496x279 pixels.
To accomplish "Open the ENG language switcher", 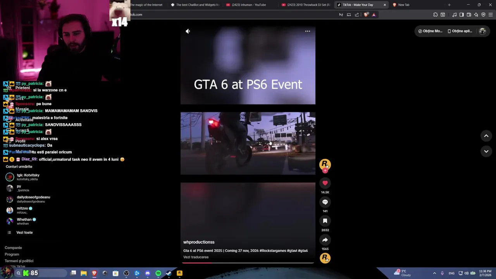I will click(x=451, y=273).
